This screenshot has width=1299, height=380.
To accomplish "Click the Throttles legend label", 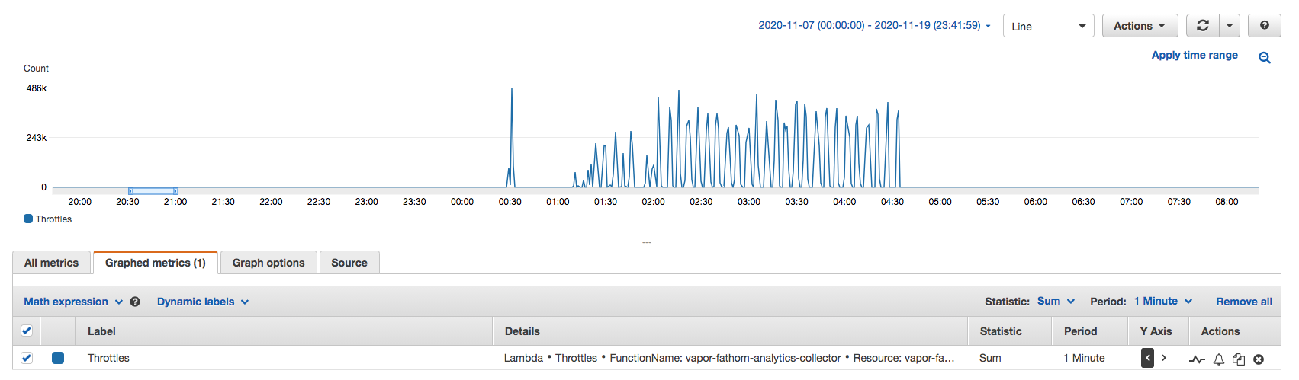I will (53, 219).
